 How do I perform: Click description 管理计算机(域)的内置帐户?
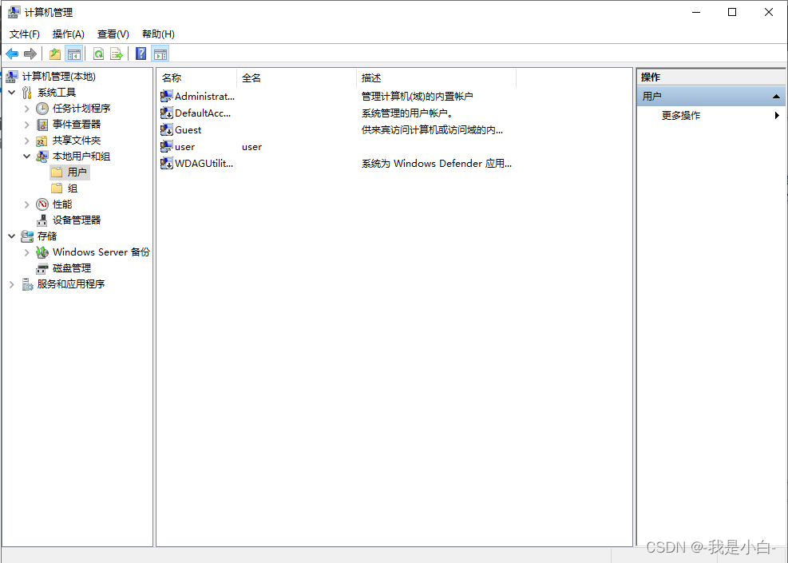[417, 96]
